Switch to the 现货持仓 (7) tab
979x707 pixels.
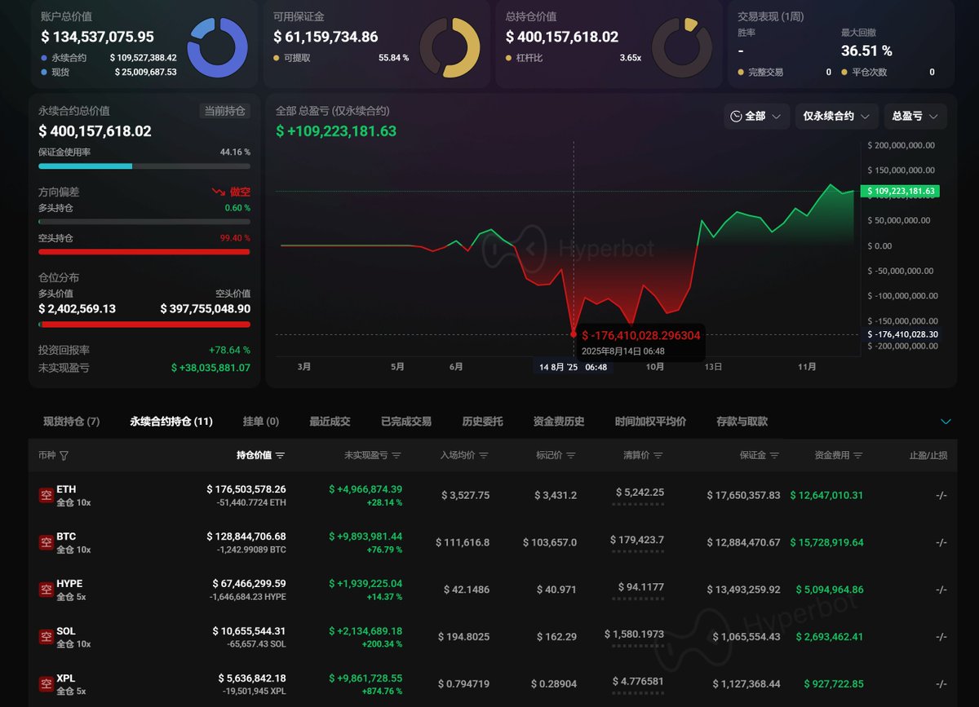point(71,422)
